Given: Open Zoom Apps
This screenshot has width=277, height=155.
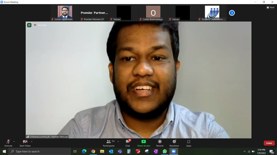Looking at the screenshot, I should tap(189, 143).
